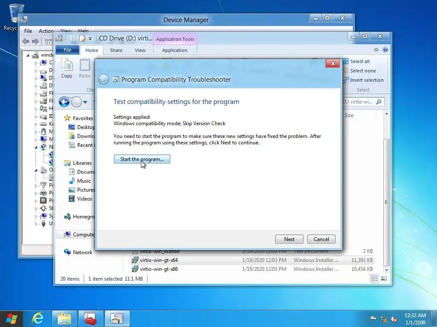The height and width of the screenshot is (327, 437).
Task: Open Homegroup in the navigation pane
Action: click(79, 217)
